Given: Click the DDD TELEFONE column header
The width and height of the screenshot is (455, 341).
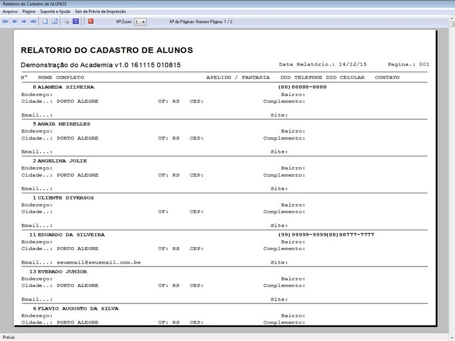Looking at the screenshot, I should [301, 77].
